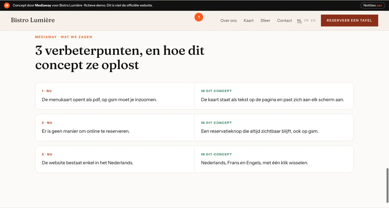Click the Reserveer een tafel button
Viewport: 389px width, 208px height.
pos(349,20)
